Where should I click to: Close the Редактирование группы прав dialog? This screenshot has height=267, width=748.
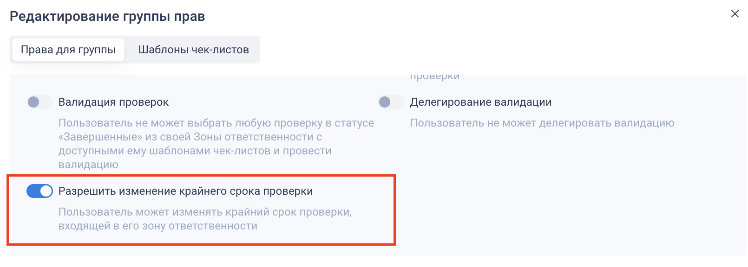(735, 14)
